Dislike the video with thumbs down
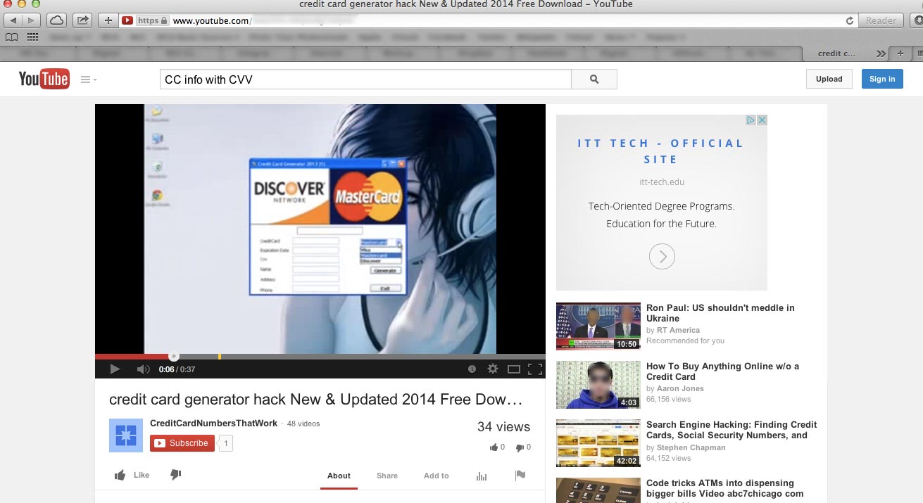The height and width of the screenshot is (503, 923). (176, 476)
